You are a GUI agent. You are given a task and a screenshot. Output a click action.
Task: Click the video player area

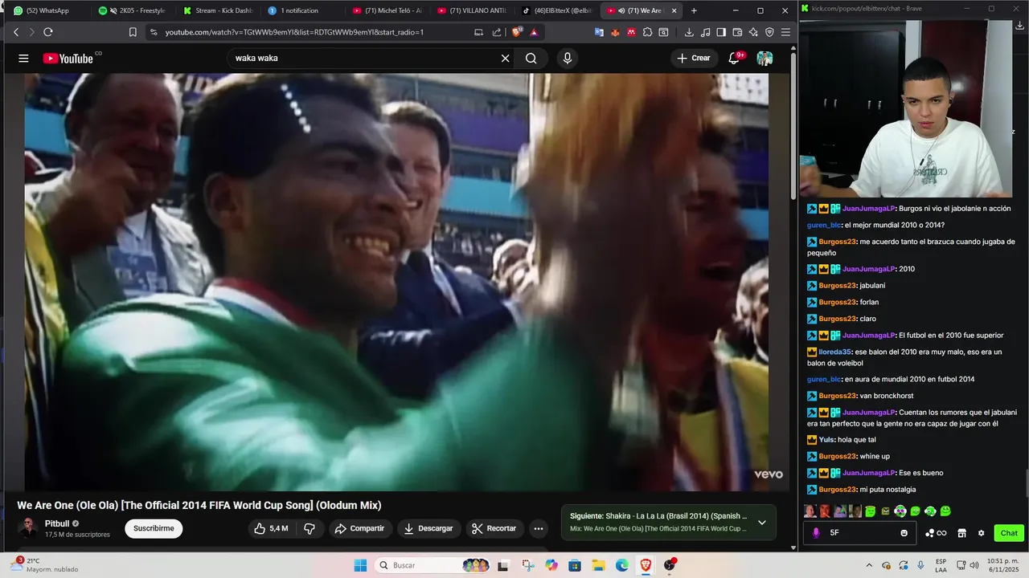click(396, 281)
